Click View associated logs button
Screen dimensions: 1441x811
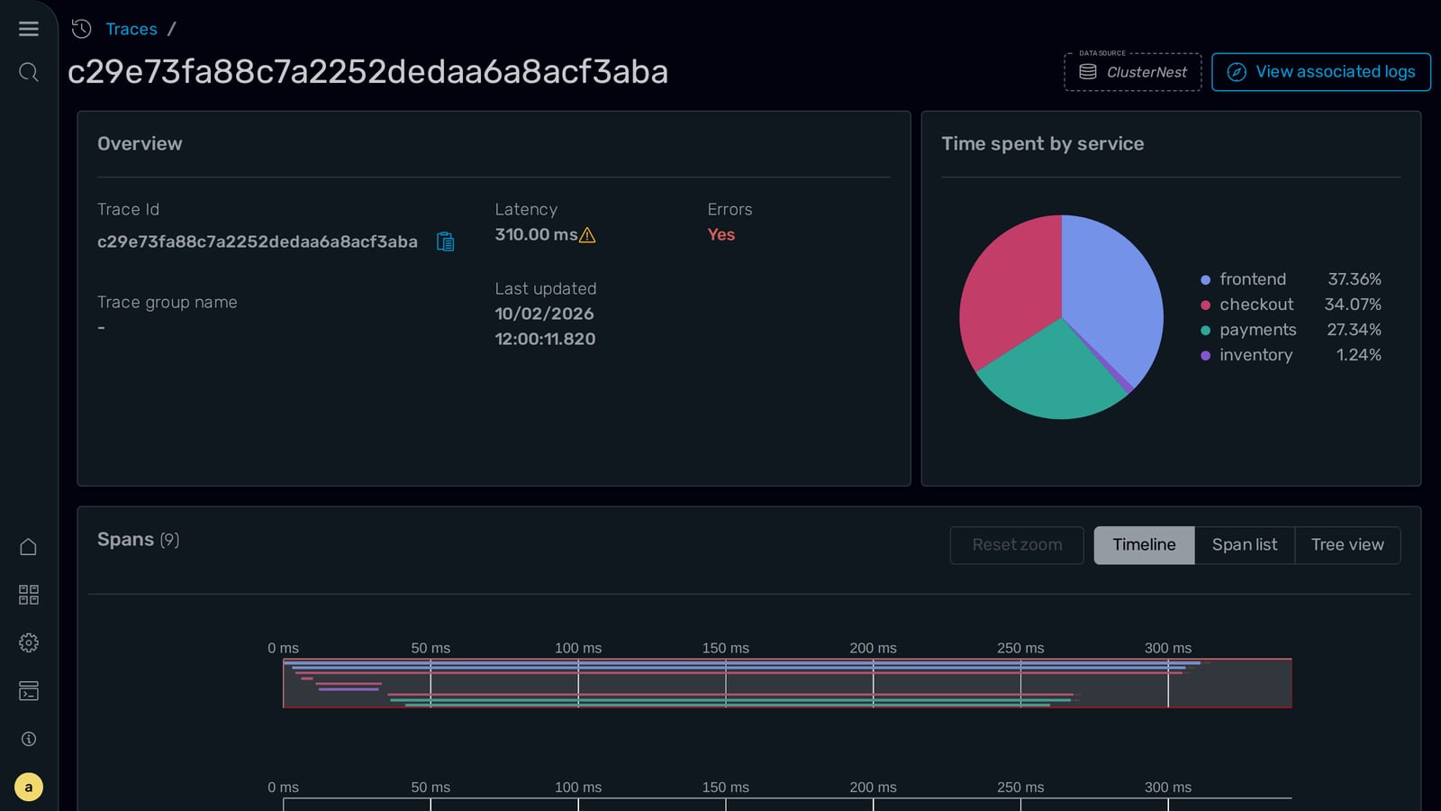click(x=1321, y=72)
